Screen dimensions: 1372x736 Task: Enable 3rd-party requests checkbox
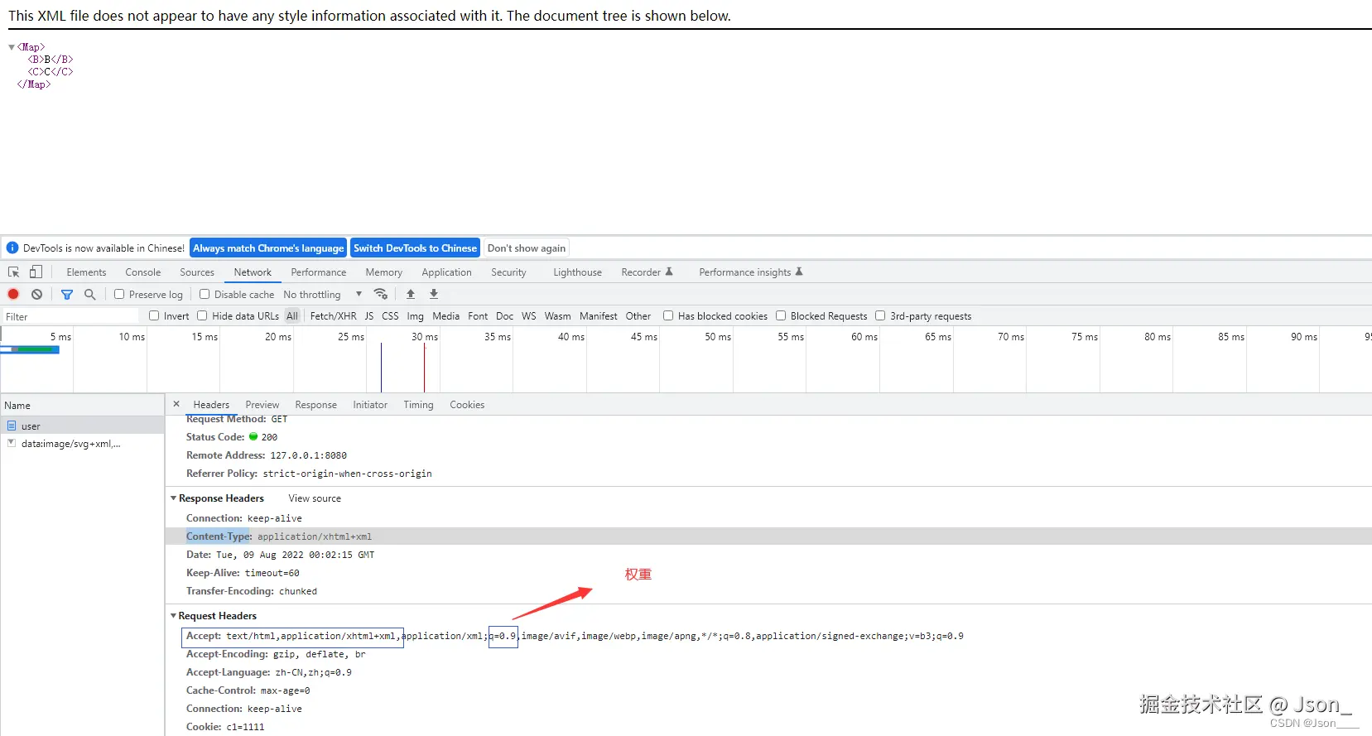pos(880,315)
